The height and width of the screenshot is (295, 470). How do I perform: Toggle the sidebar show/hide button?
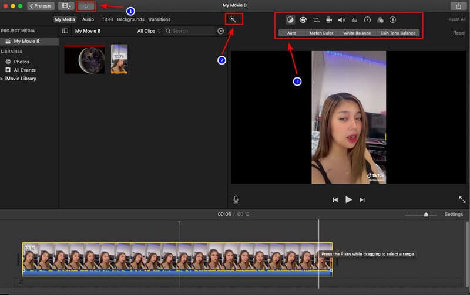65,30
